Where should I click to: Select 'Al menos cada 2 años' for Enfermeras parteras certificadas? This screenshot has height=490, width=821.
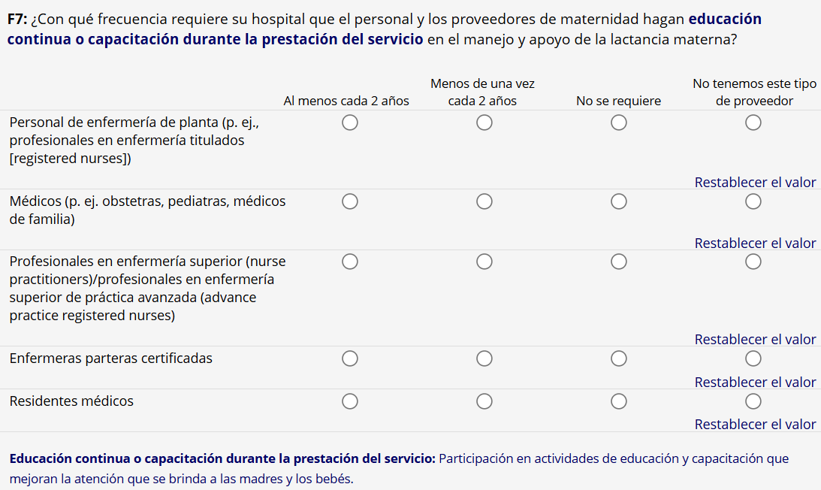pyautogui.click(x=349, y=358)
